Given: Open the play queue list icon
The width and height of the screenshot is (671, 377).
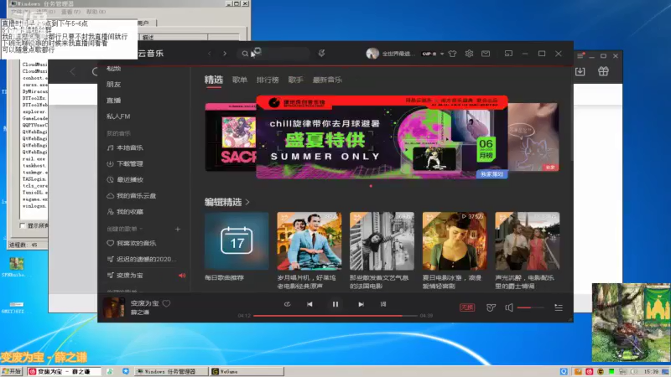Looking at the screenshot, I should pyautogui.click(x=559, y=307).
